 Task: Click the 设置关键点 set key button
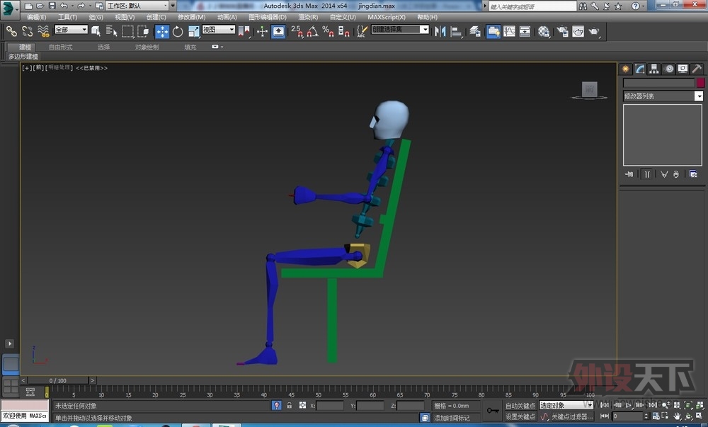click(520, 416)
